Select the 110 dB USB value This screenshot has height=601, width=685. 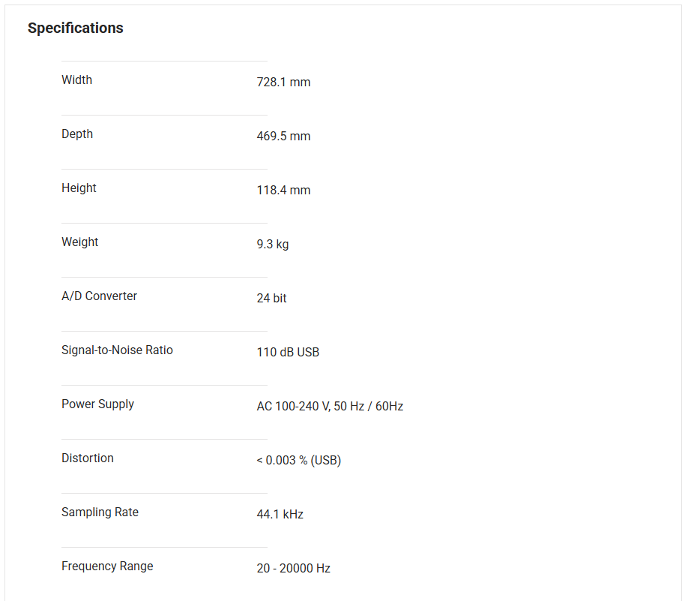tap(288, 353)
